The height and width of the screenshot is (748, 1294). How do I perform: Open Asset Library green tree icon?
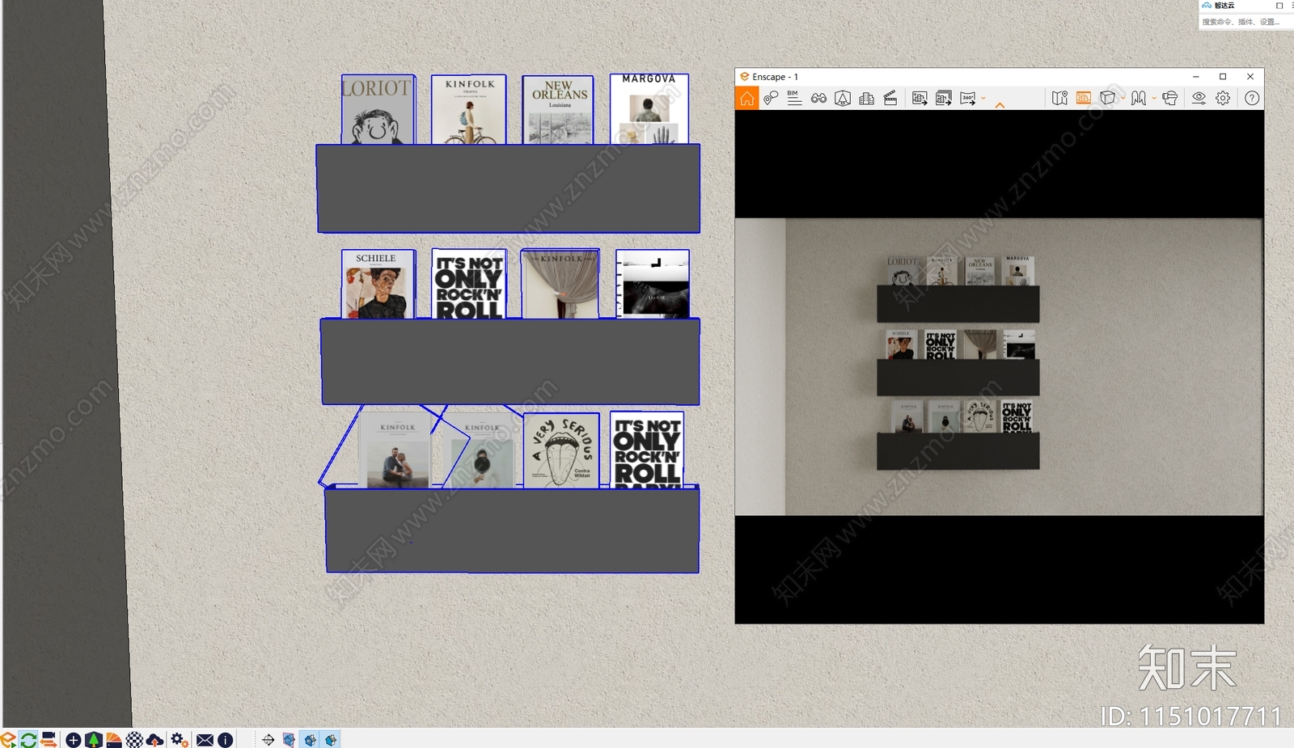click(93, 739)
